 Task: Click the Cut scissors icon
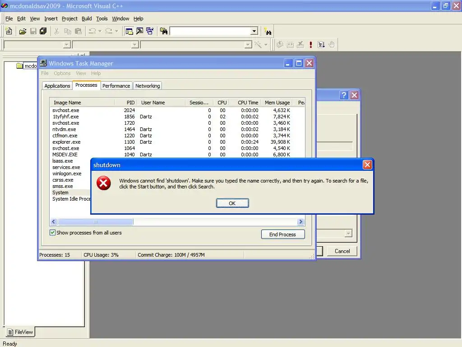pyautogui.click(x=56, y=31)
